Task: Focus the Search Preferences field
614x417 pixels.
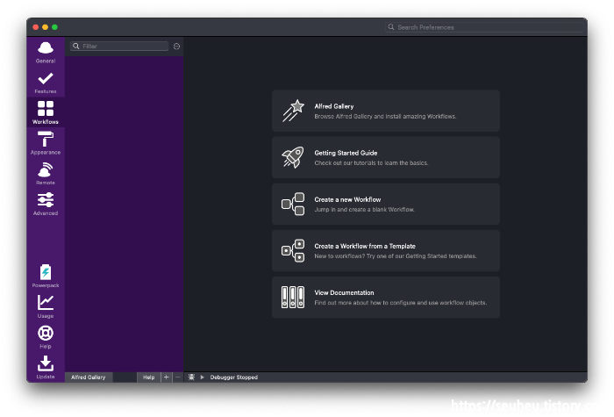Action: click(x=484, y=27)
